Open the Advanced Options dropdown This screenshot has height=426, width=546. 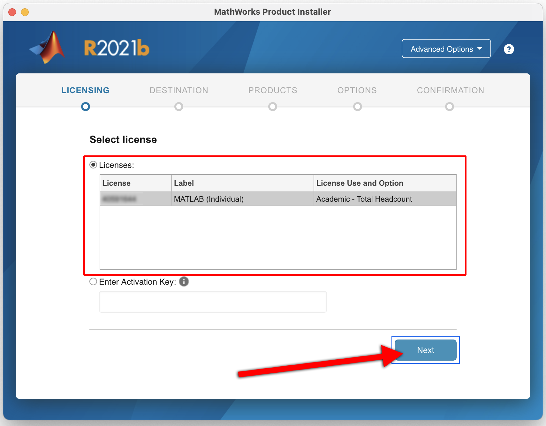[446, 49]
